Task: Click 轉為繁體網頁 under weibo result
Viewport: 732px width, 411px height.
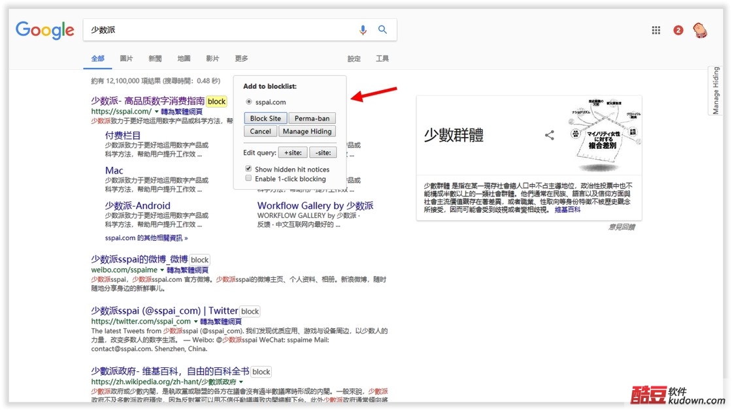Action: [187, 270]
